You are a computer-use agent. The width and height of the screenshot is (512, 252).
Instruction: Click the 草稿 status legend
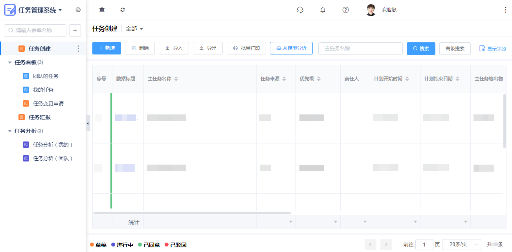pyautogui.click(x=98, y=245)
